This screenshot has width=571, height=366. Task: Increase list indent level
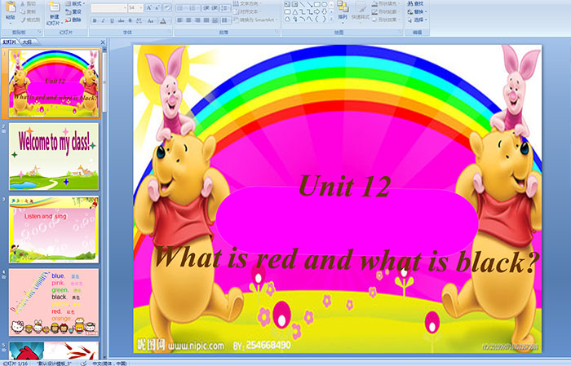point(215,7)
